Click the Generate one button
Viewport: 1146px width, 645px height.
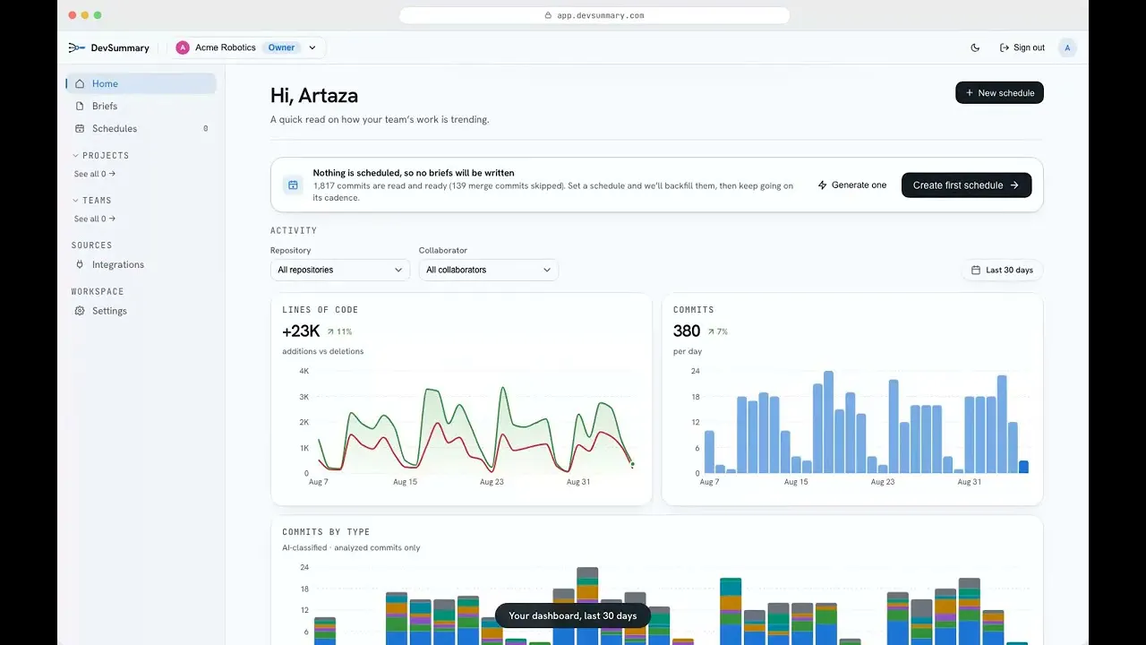[x=852, y=185]
